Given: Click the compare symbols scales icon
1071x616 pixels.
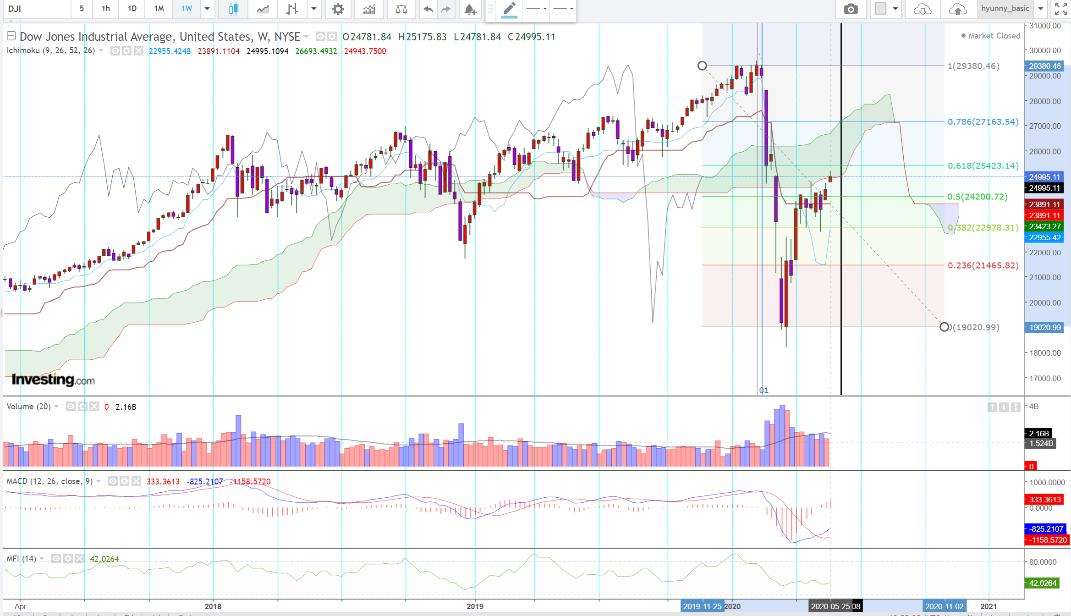Looking at the screenshot, I should (401, 9).
